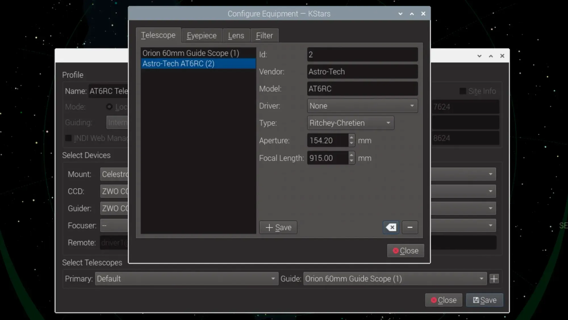
Task: Click Close in Configure Equipment dialog
Action: 405,251
